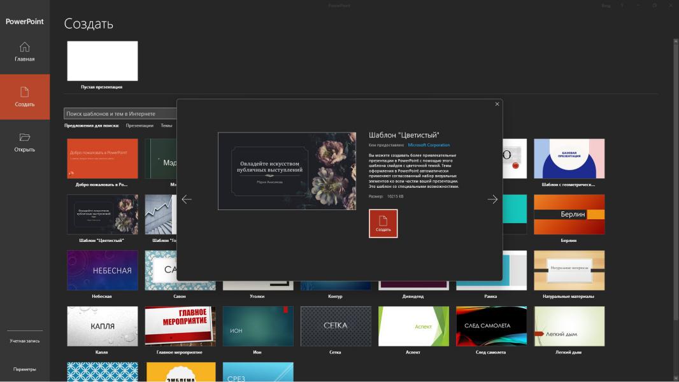Open the Открыть folder icon in sidebar

pos(24,138)
